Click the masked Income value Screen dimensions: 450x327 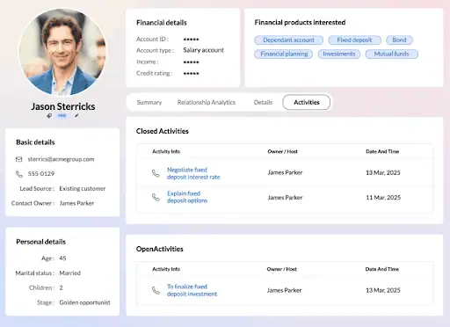click(191, 62)
